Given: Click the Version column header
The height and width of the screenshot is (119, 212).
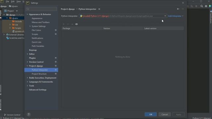Looking at the screenshot, I should [123, 28].
